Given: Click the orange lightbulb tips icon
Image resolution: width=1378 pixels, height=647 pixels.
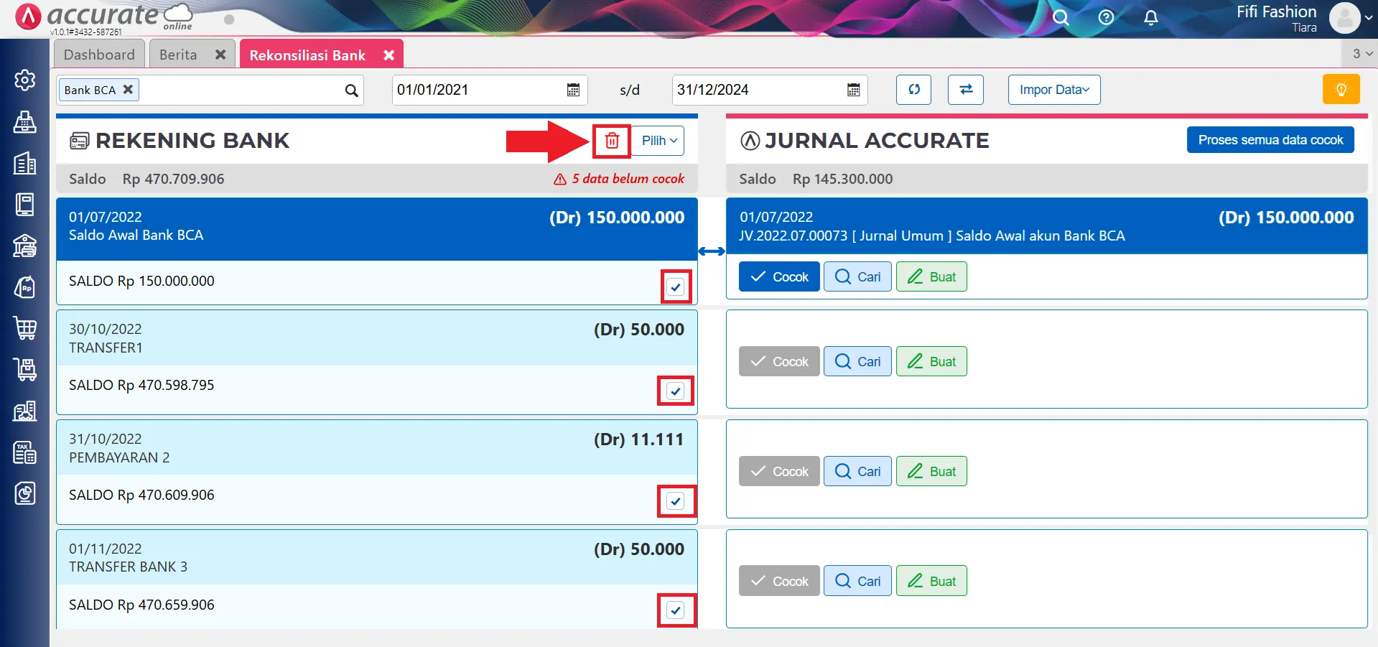Looking at the screenshot, I should pyautogui.click(x=1340, y=90).
